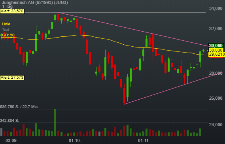Click the GD: 50 indicator label
Viewport: 225px width, 144px height.
click(x=8, y=35)
